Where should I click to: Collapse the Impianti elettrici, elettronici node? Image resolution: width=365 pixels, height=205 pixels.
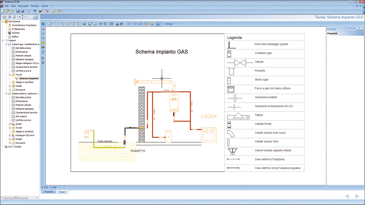(6, 94)
